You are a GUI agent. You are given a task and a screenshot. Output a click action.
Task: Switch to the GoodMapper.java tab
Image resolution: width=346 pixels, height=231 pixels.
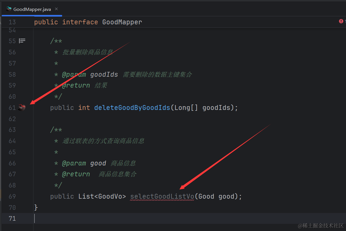32,9
